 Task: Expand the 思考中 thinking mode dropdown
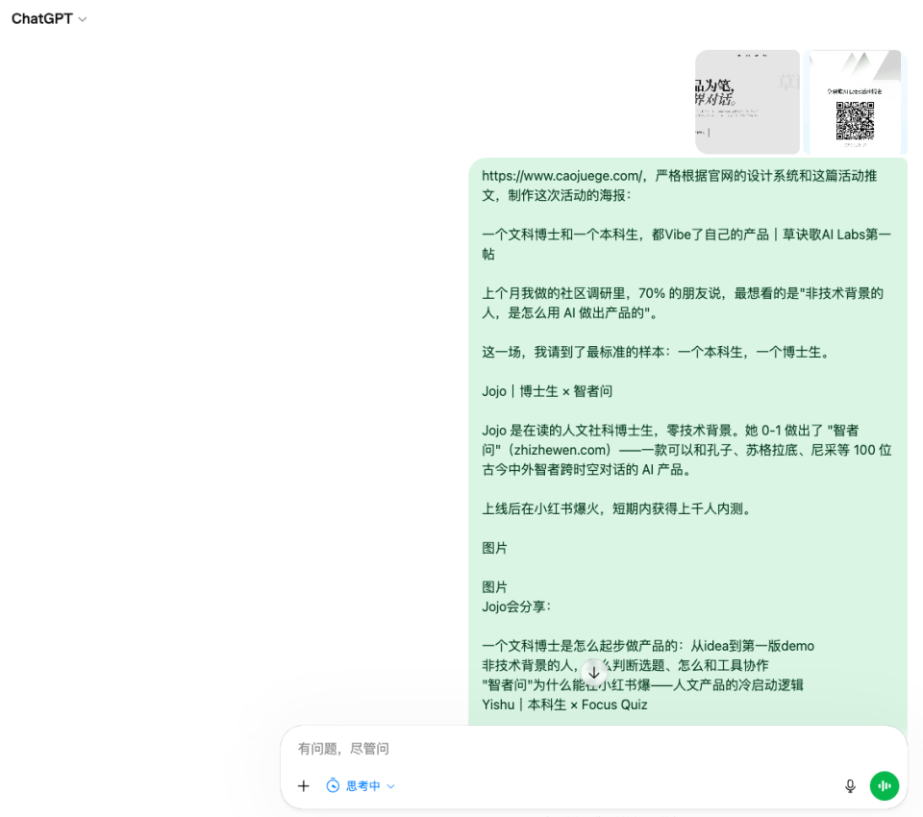361,786
